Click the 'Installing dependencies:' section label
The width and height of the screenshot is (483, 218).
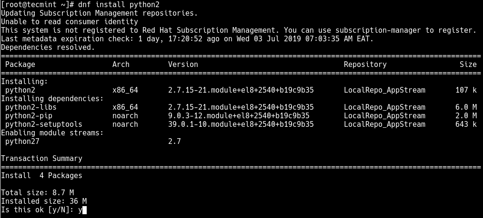pos(52,99)
